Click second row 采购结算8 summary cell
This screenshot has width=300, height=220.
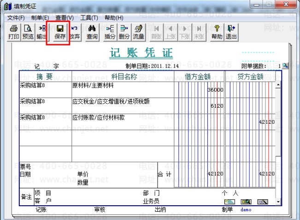coord(46,106)
